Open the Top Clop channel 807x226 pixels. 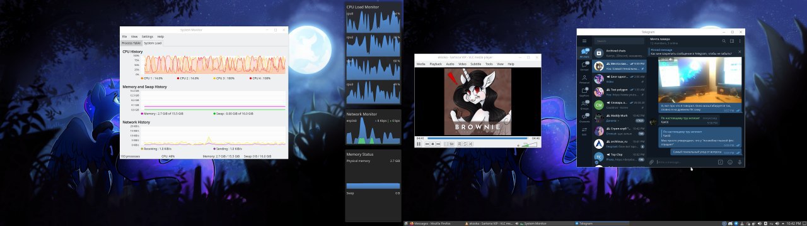(620, 157)
